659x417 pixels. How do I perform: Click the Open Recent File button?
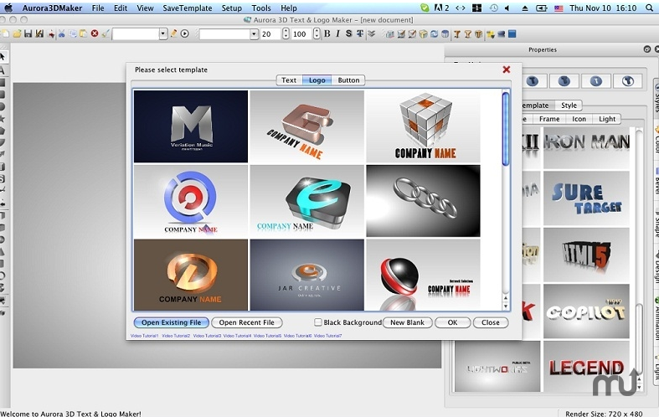click(247, 322)
